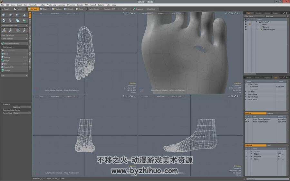The image size is (290, 181).
Task: Open the Action Center dropdown
Action: coord(95,9)
